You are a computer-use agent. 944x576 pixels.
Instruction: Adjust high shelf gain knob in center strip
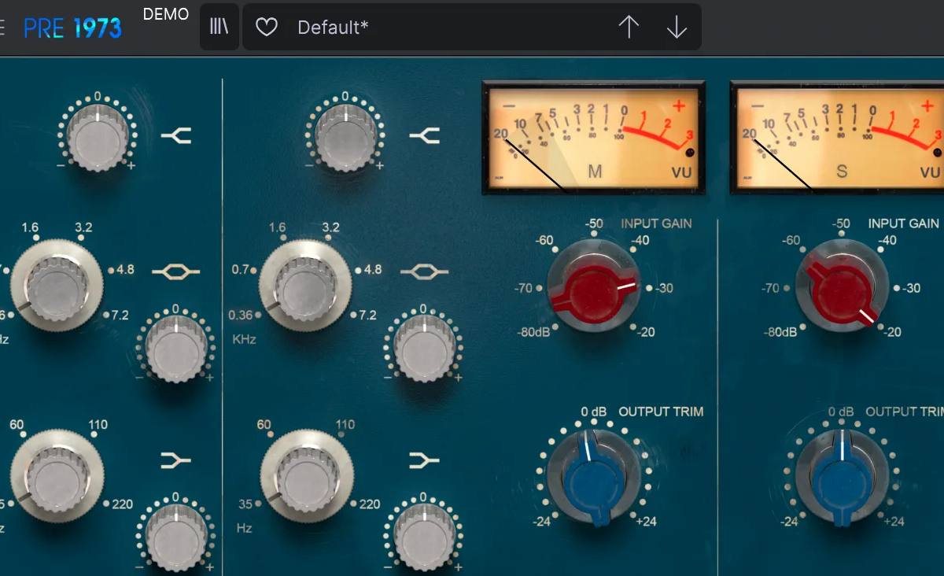[345, 137]
